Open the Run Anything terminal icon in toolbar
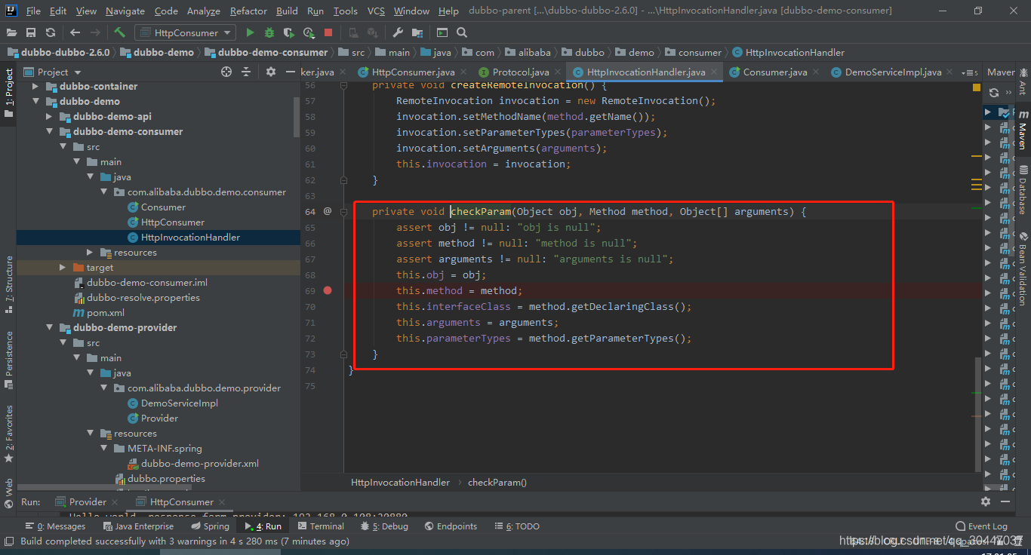This screenshot has height=555, width=1031. [x=442, y=32]
